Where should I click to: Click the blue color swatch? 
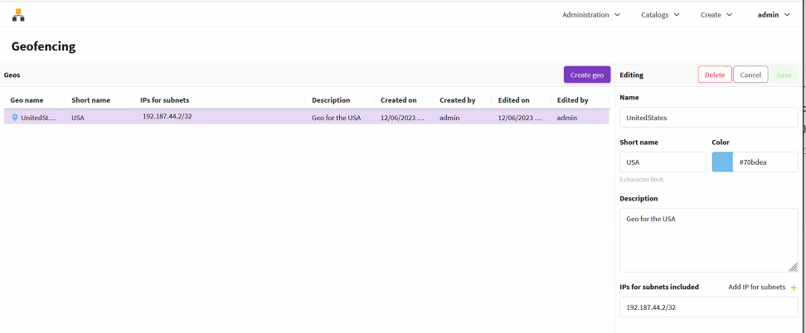(722, 162)
